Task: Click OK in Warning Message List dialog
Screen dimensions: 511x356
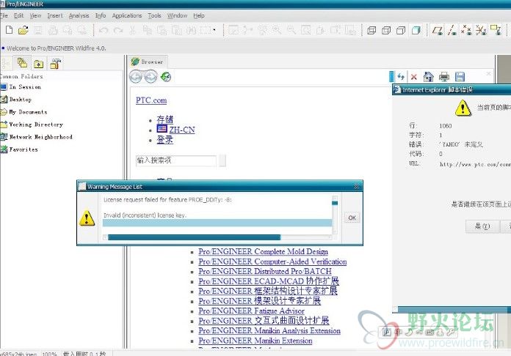Action: pos(352,218)
